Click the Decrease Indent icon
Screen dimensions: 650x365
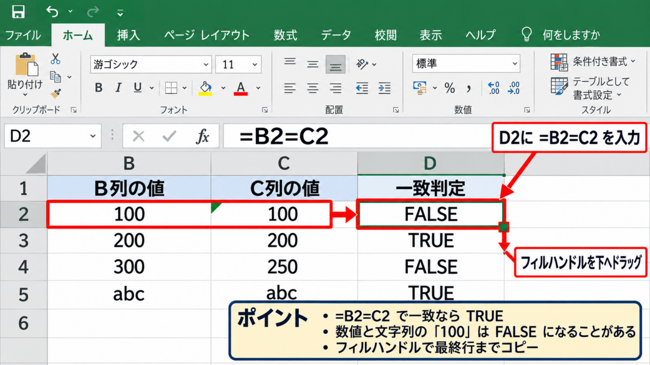[x=362, y=88]
